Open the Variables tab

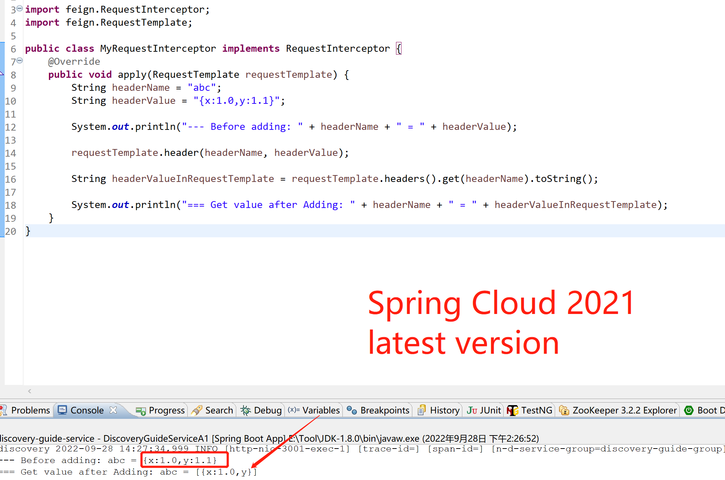coord(321,410)
